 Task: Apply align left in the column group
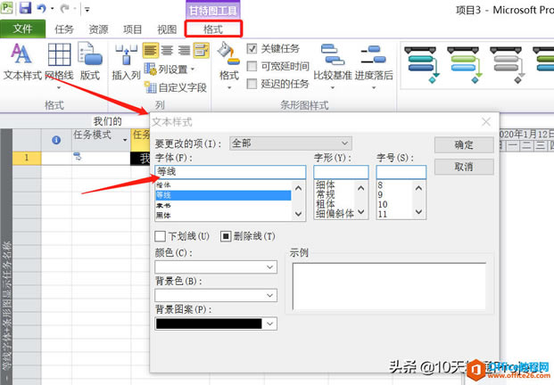151,51
